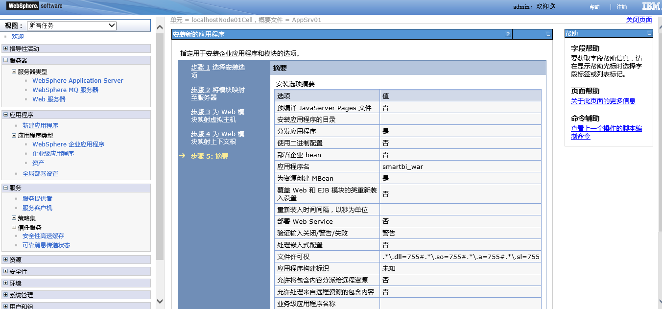Screen dimensions: 662x309
Task: Open 关于此页面的更多信息 link
Action: 603,101
